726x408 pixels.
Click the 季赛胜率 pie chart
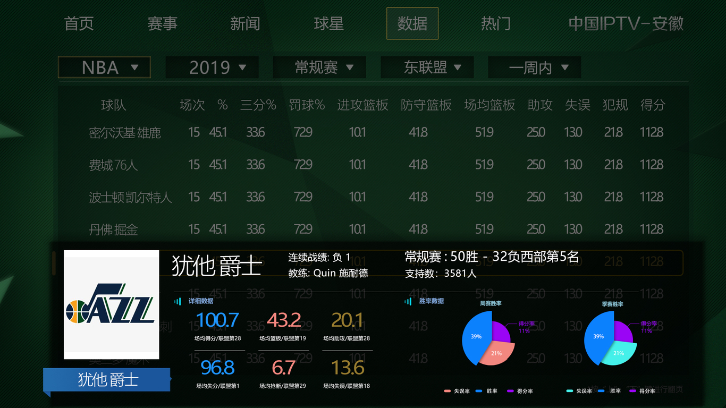pyautogui.click(x=610, y=338)
